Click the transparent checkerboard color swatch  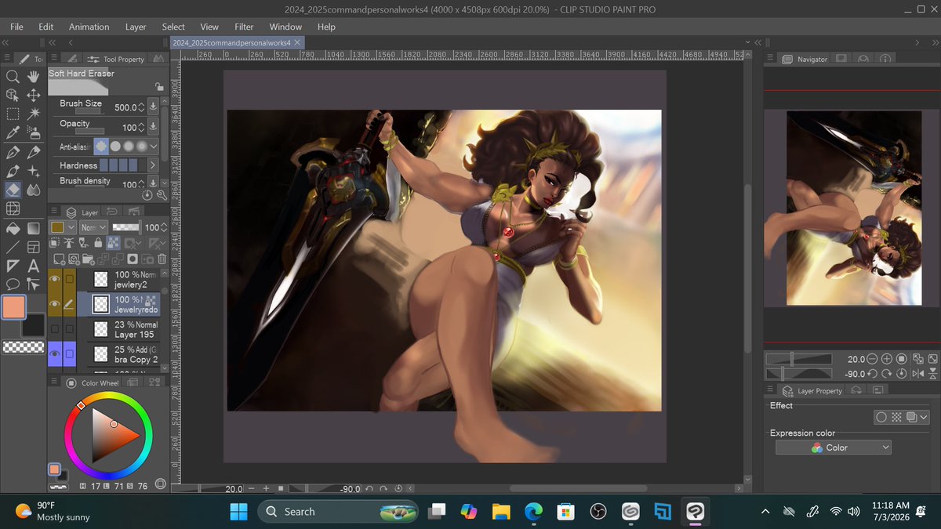pos(24,346)
